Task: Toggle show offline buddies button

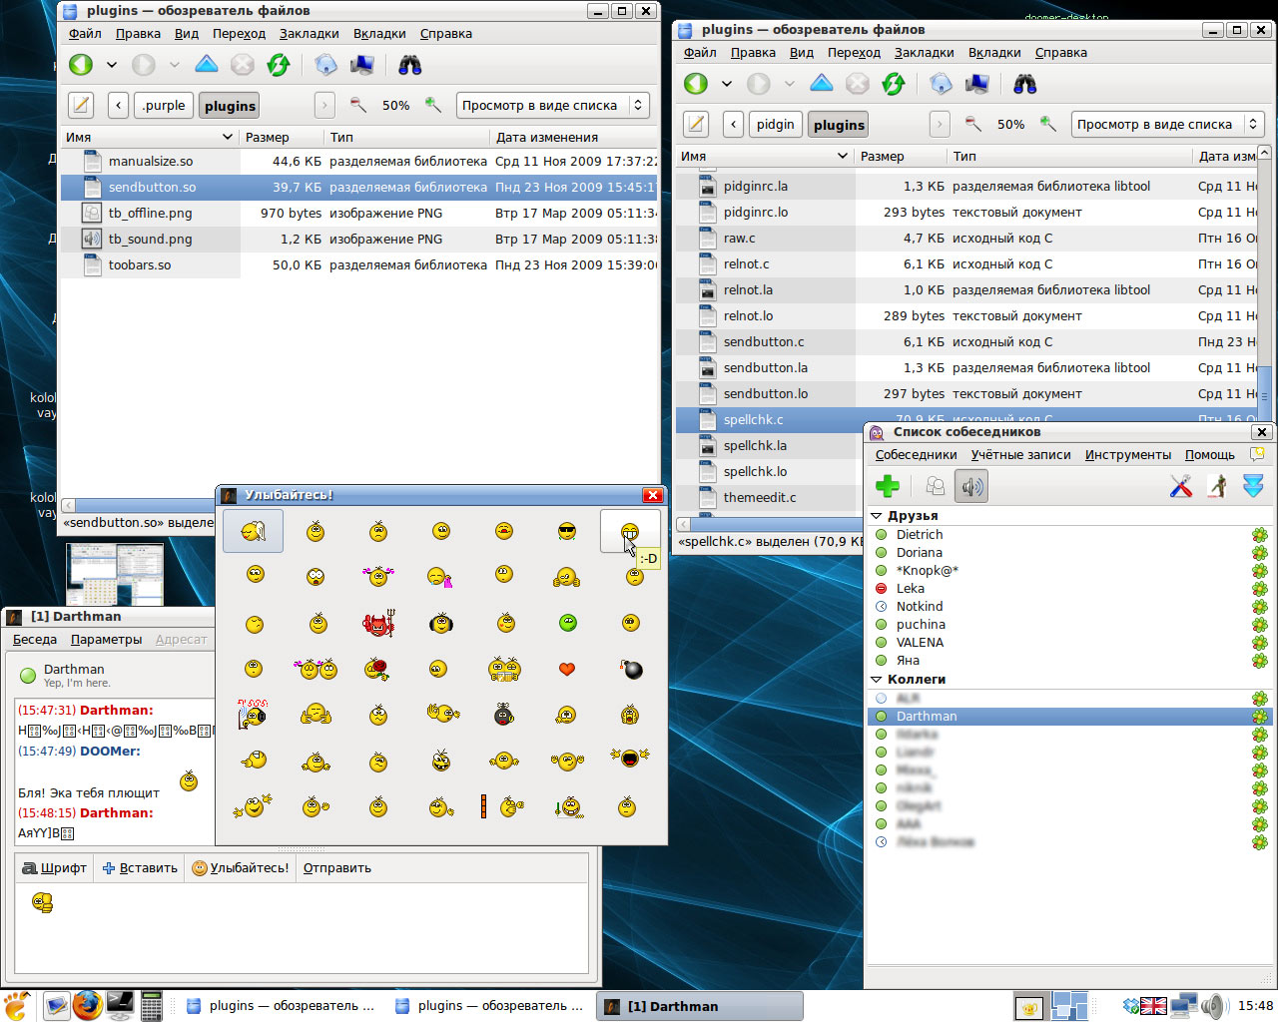Action: click(x=936, y=486)
